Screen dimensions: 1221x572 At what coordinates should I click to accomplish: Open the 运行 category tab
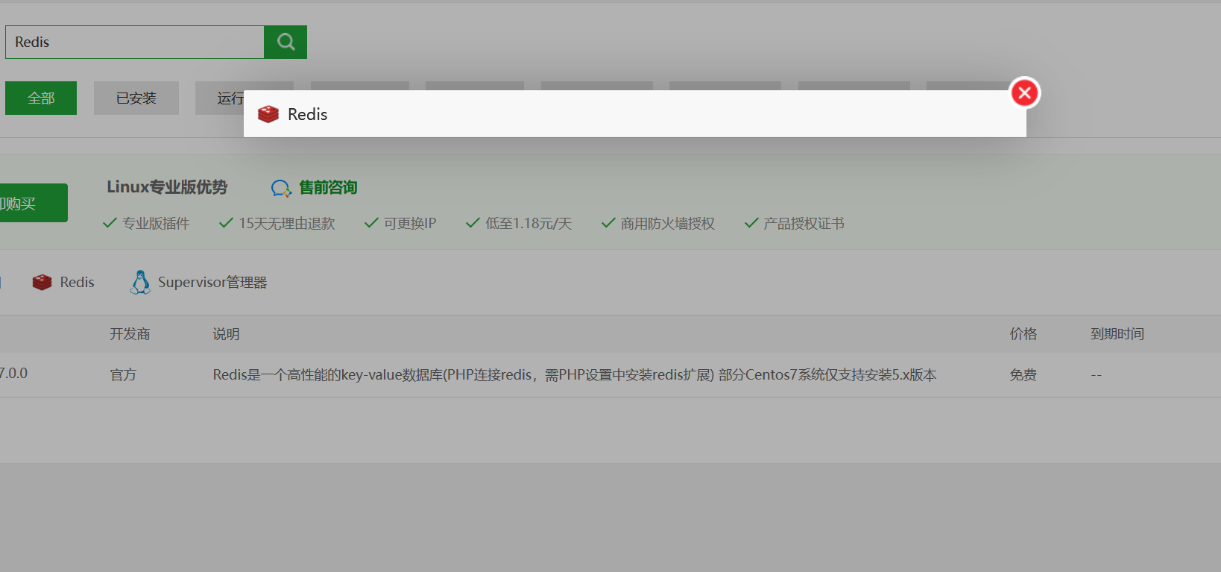[220, 98]
